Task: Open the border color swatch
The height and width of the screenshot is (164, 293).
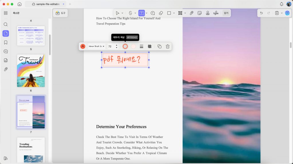Action: pyautogui.click(x=125, y=46)
